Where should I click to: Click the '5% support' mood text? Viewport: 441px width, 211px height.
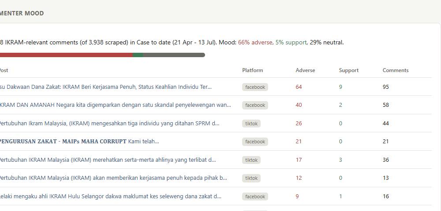pyautogui.click(x=291, y=43)
